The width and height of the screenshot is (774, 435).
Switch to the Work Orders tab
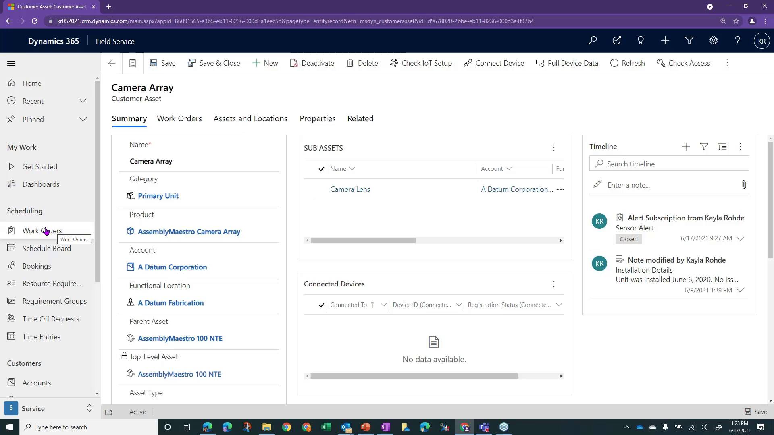tap(179, 118)
